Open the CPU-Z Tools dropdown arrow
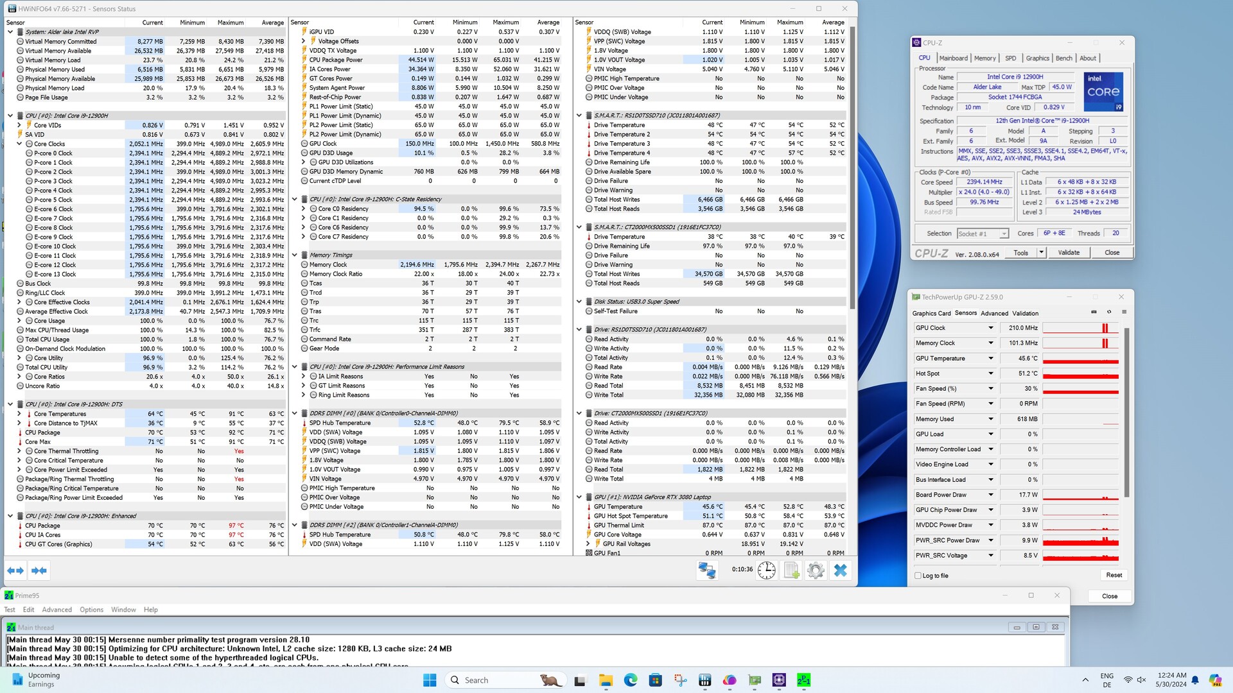Viewport: 1233px width, 693px height. 1041,253
